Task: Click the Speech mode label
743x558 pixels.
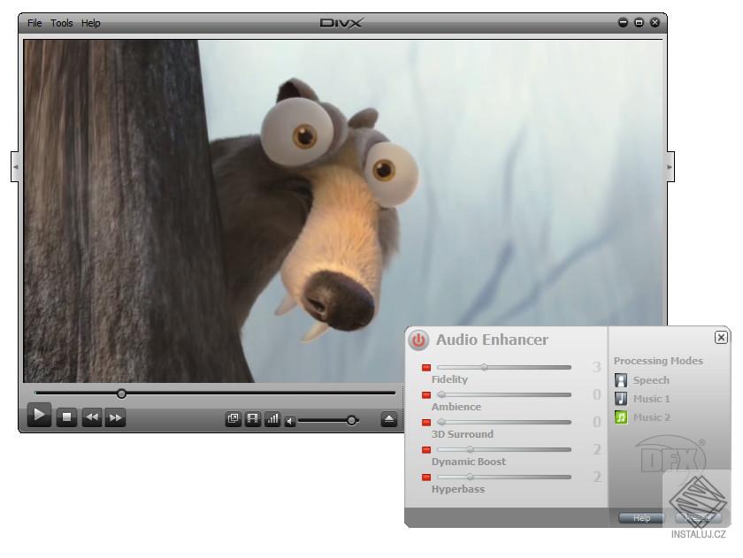Action: [x=651, y=380]
